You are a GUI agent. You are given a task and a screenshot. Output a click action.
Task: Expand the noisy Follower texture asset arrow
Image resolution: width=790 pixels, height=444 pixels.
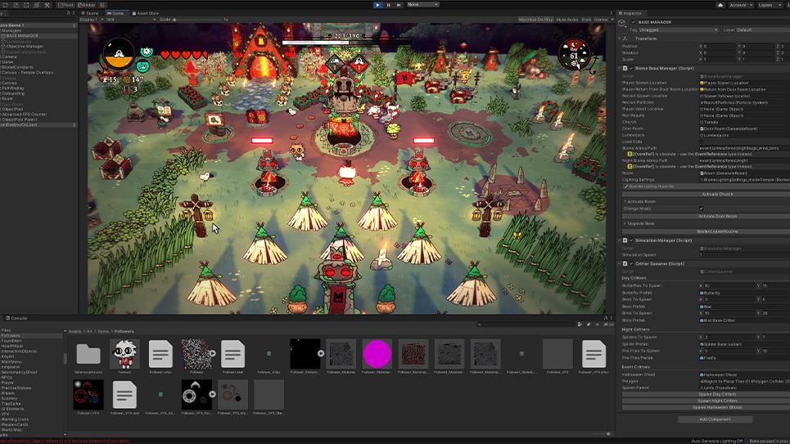[213, 353]
